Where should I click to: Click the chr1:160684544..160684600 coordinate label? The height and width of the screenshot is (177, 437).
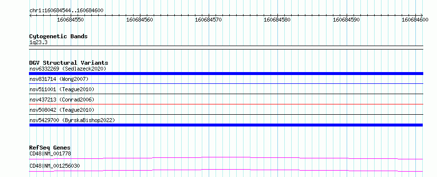click(66, 11)
